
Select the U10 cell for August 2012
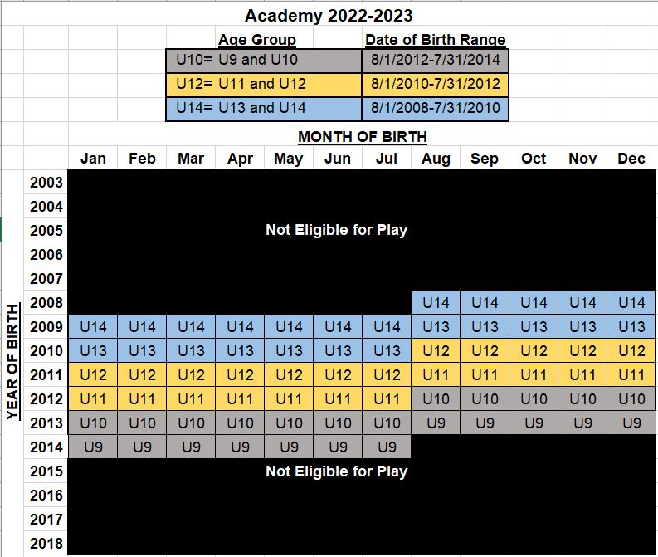436,399
